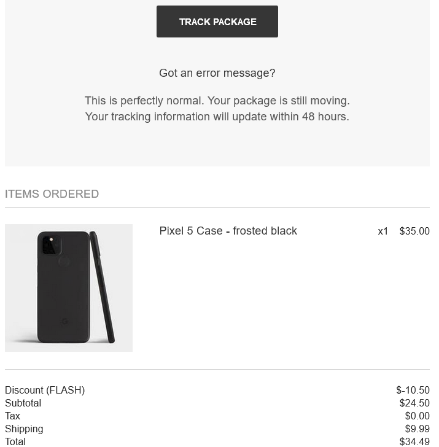Click the Subtotal label
The height and width of the screenshot is (447, 439).
pos(23,403)
